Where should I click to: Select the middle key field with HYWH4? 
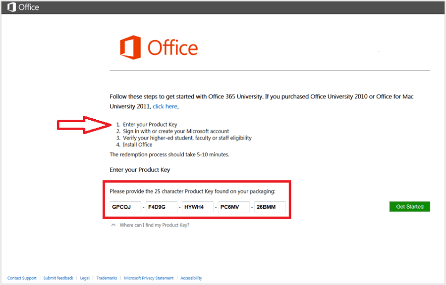(197, 207)
